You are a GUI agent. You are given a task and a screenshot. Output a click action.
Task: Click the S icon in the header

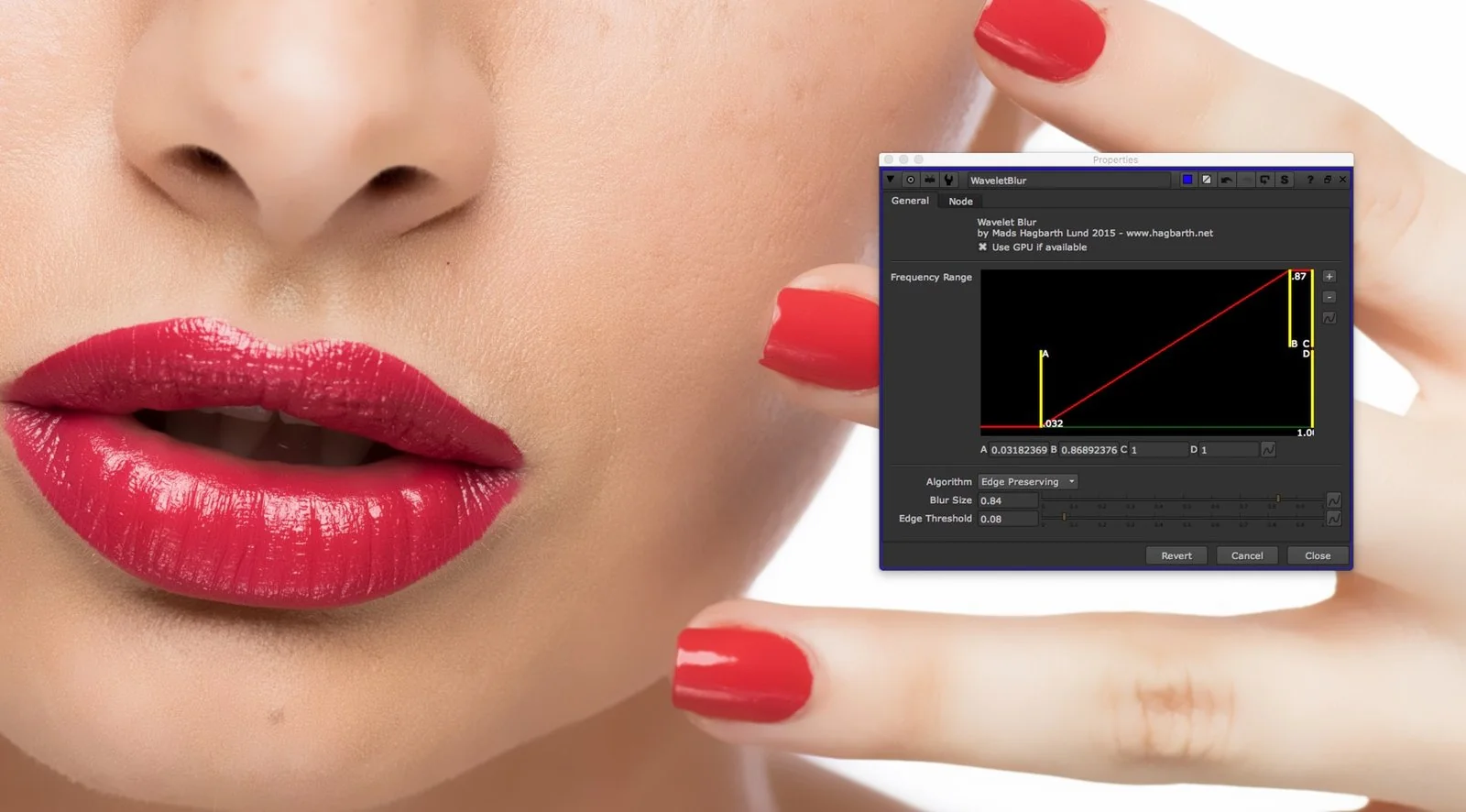(x=1285, y=180)
